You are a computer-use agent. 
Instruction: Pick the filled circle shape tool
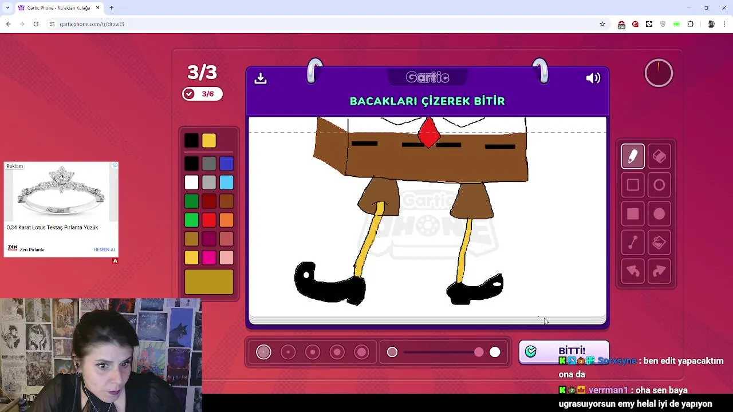pos(659,214)
